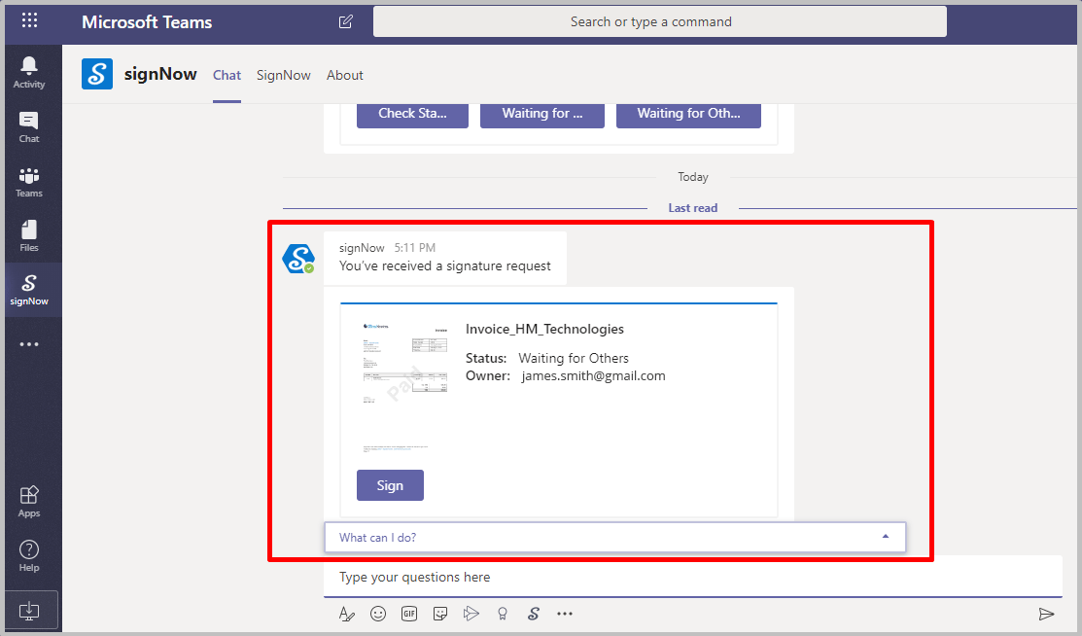This screenshot has width=1082, height=636.
Task: Open Files in the left sidebar
Action: [29, 236]
